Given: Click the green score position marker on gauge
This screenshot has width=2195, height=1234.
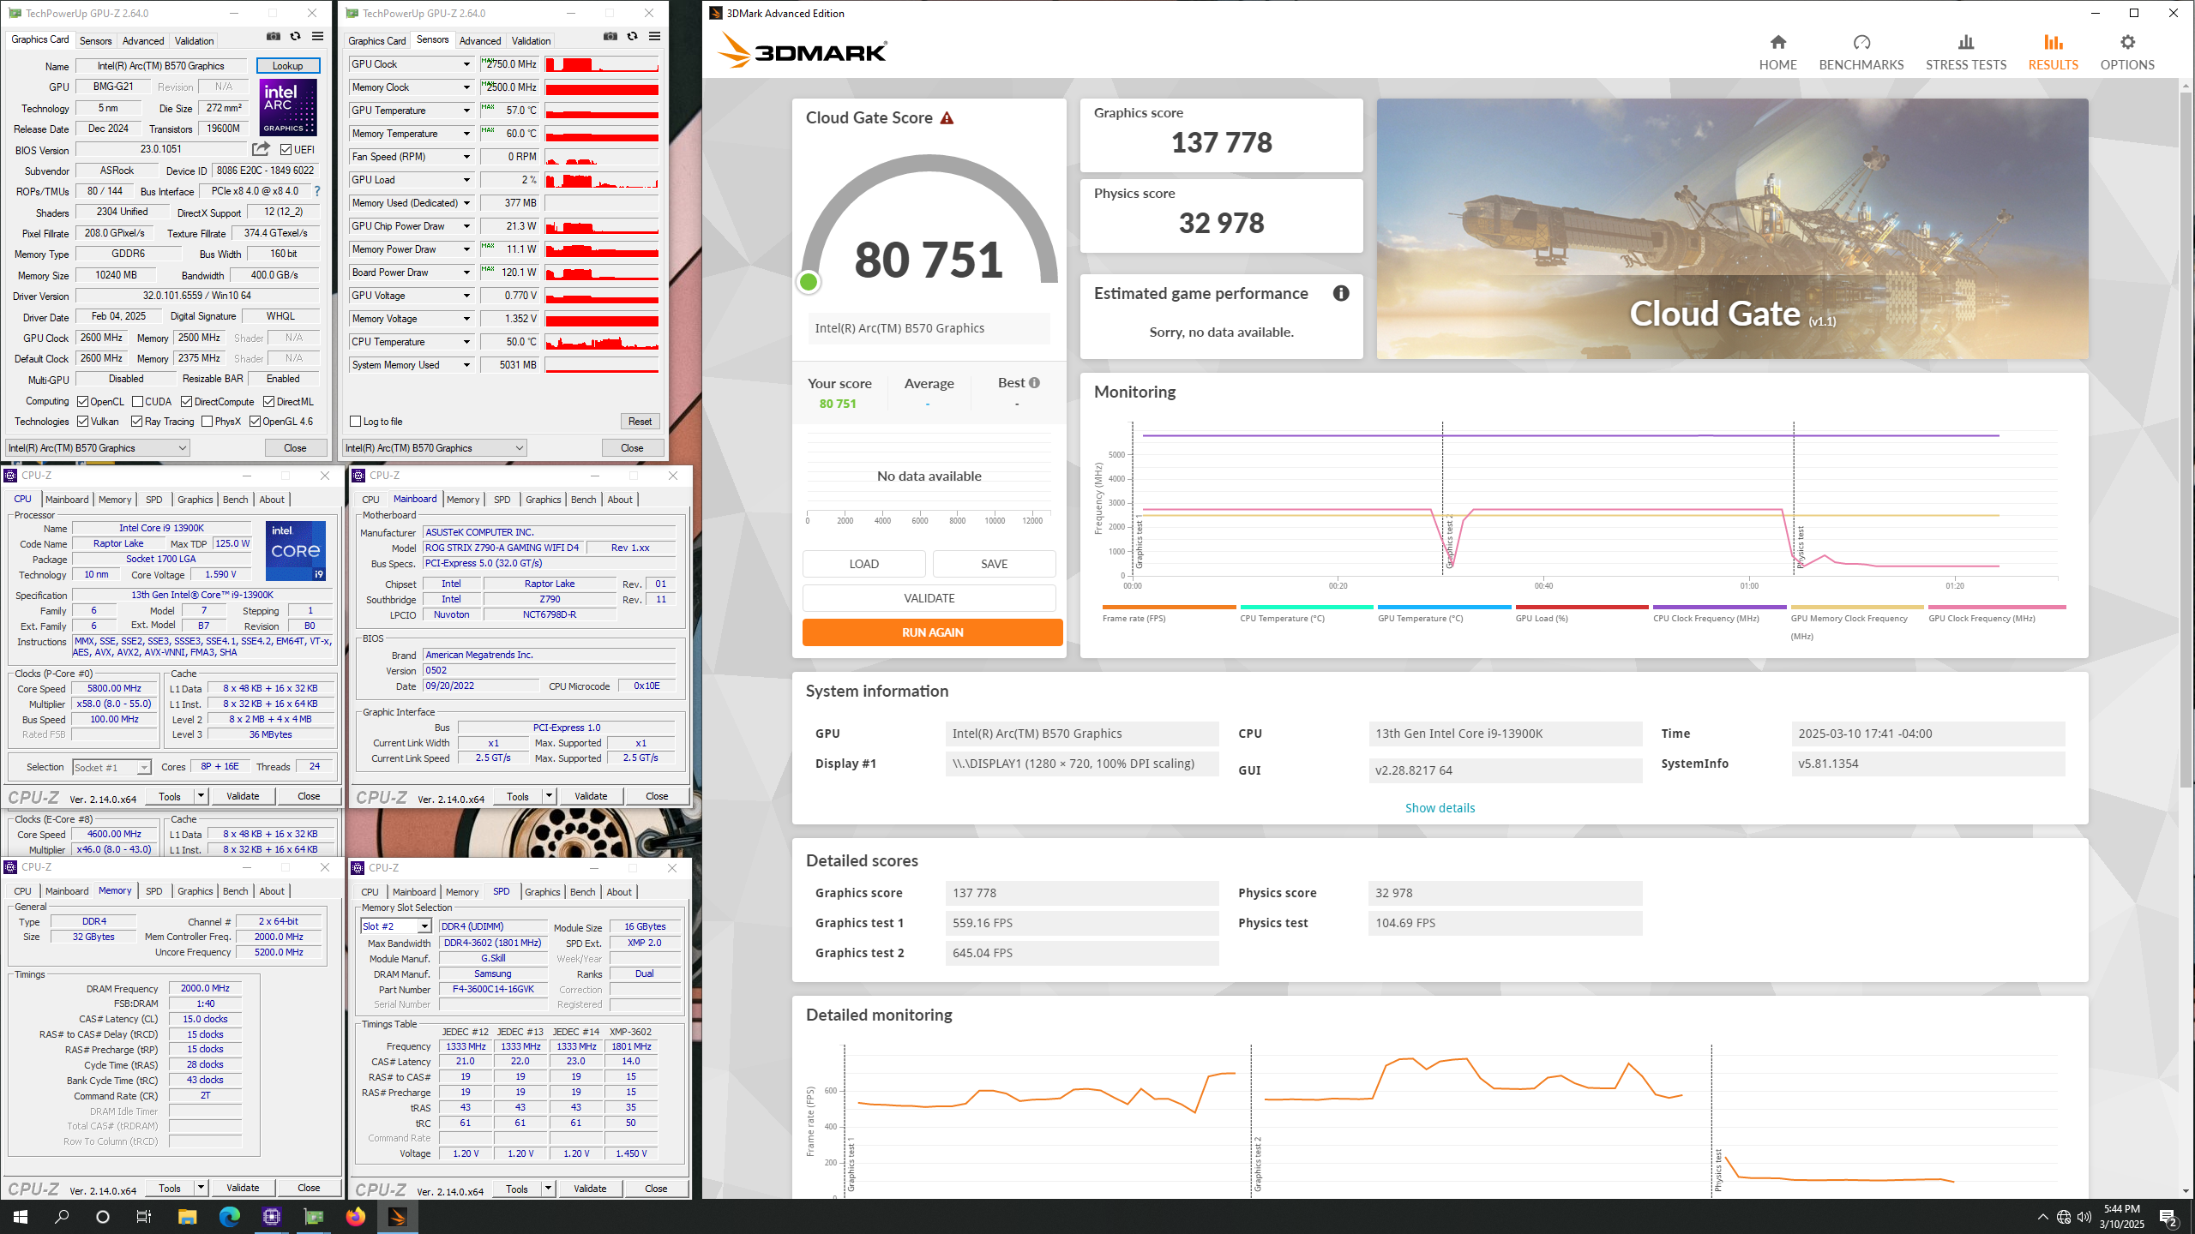Looking at the screenshot, I should pos(808,282).
